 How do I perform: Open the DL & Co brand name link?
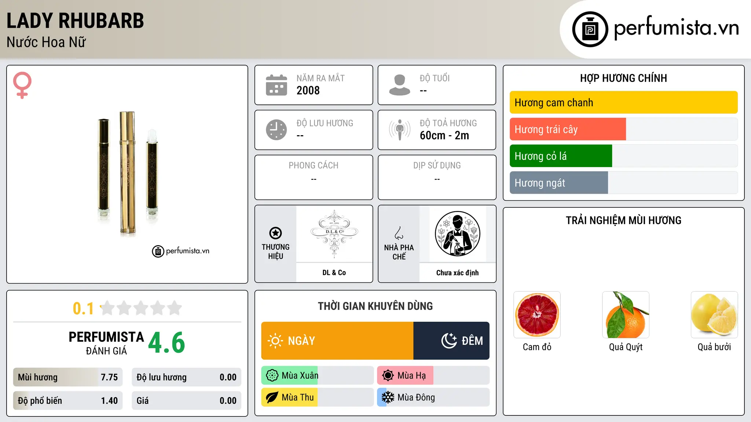(x=334, y=273)
